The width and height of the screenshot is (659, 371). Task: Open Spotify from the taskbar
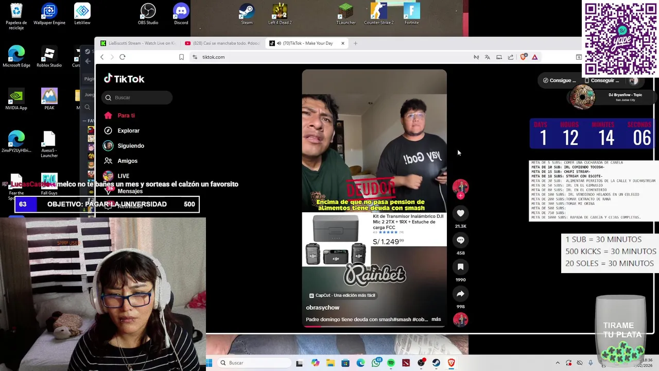click(x=391, y=363)
